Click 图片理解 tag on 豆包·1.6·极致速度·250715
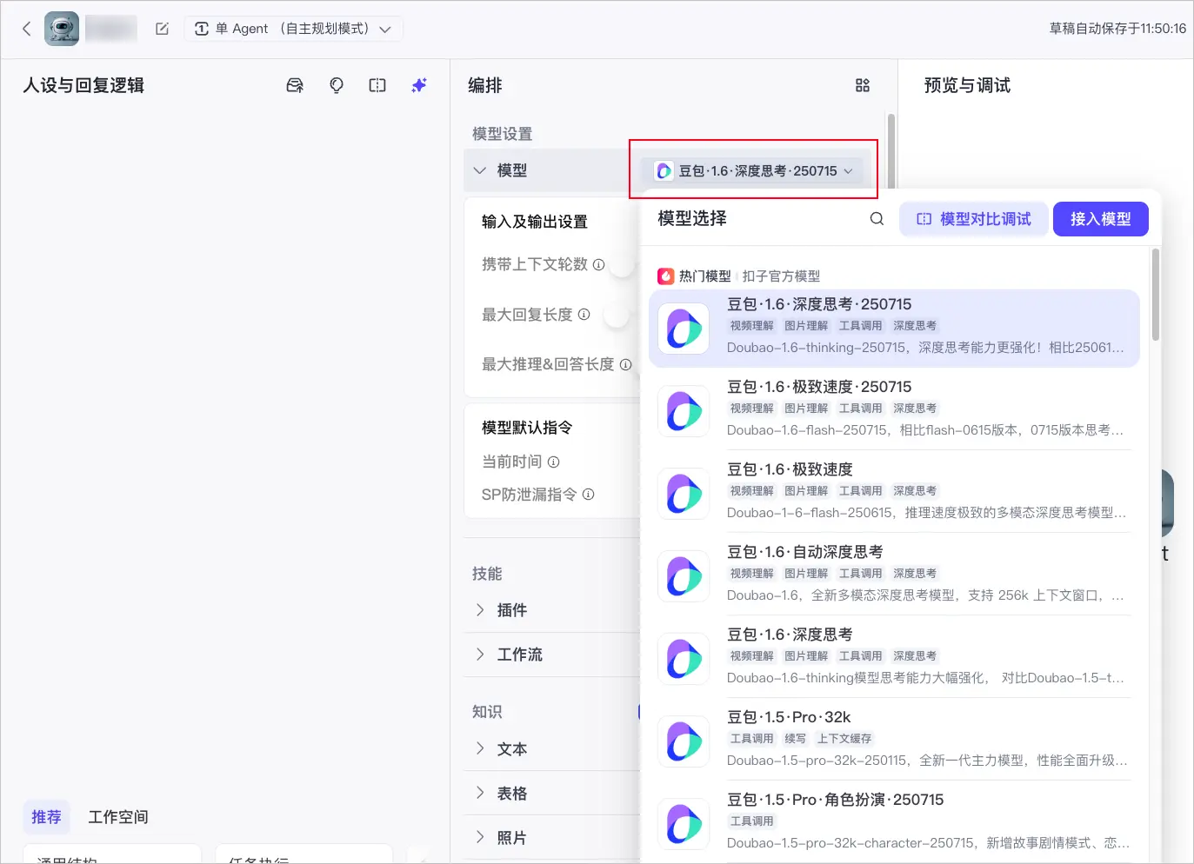Viewport: 1194px width, 864px height. coord(806,409)
